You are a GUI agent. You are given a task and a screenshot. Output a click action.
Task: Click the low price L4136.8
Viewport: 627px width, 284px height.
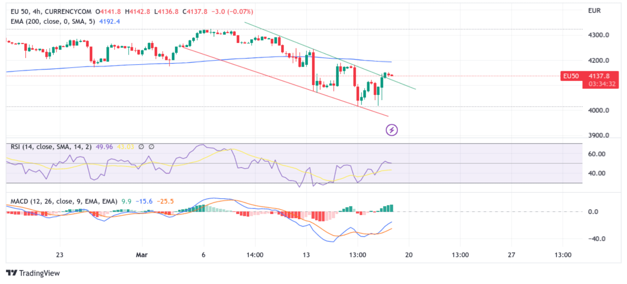coord(166,12)
